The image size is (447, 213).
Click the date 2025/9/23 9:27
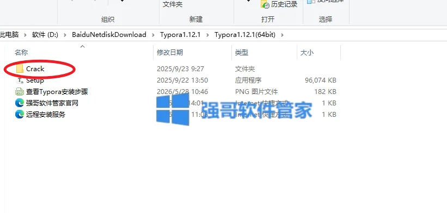pos(180,69)
